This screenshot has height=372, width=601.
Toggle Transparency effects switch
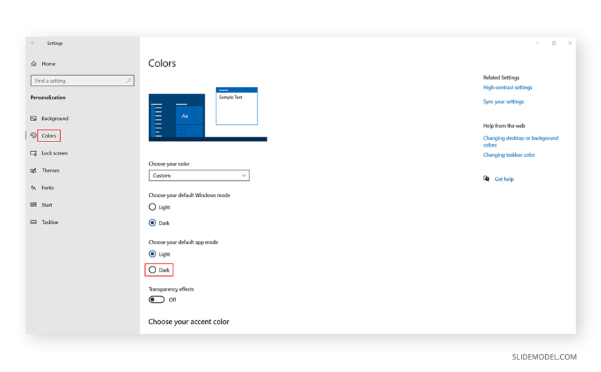157,300
